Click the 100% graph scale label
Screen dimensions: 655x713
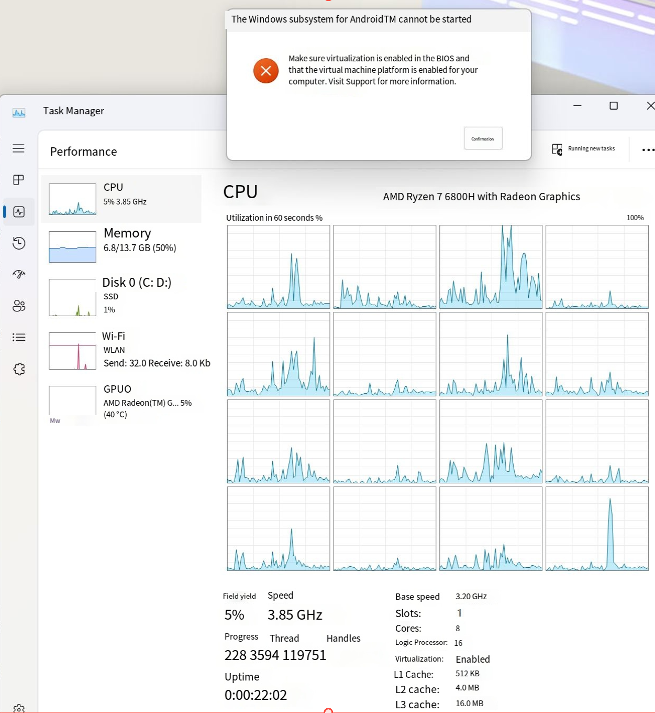(635, 218)
